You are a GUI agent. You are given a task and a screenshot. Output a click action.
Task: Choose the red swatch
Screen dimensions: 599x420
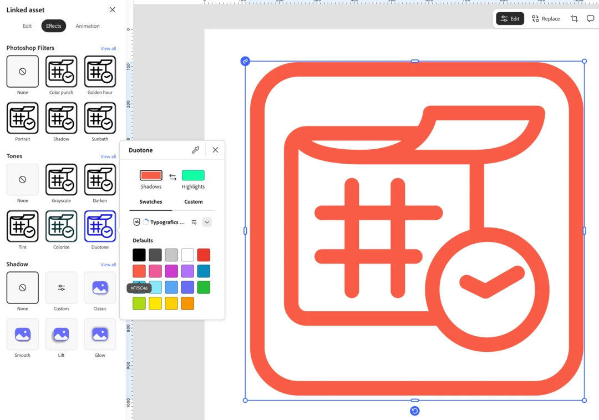pos(204,255)
